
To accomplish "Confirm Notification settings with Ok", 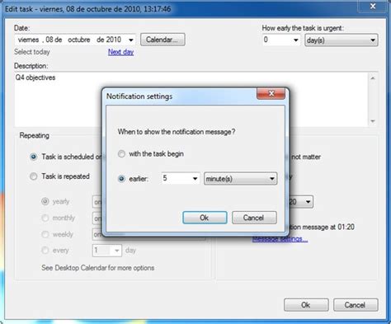I will pos(205,218).
